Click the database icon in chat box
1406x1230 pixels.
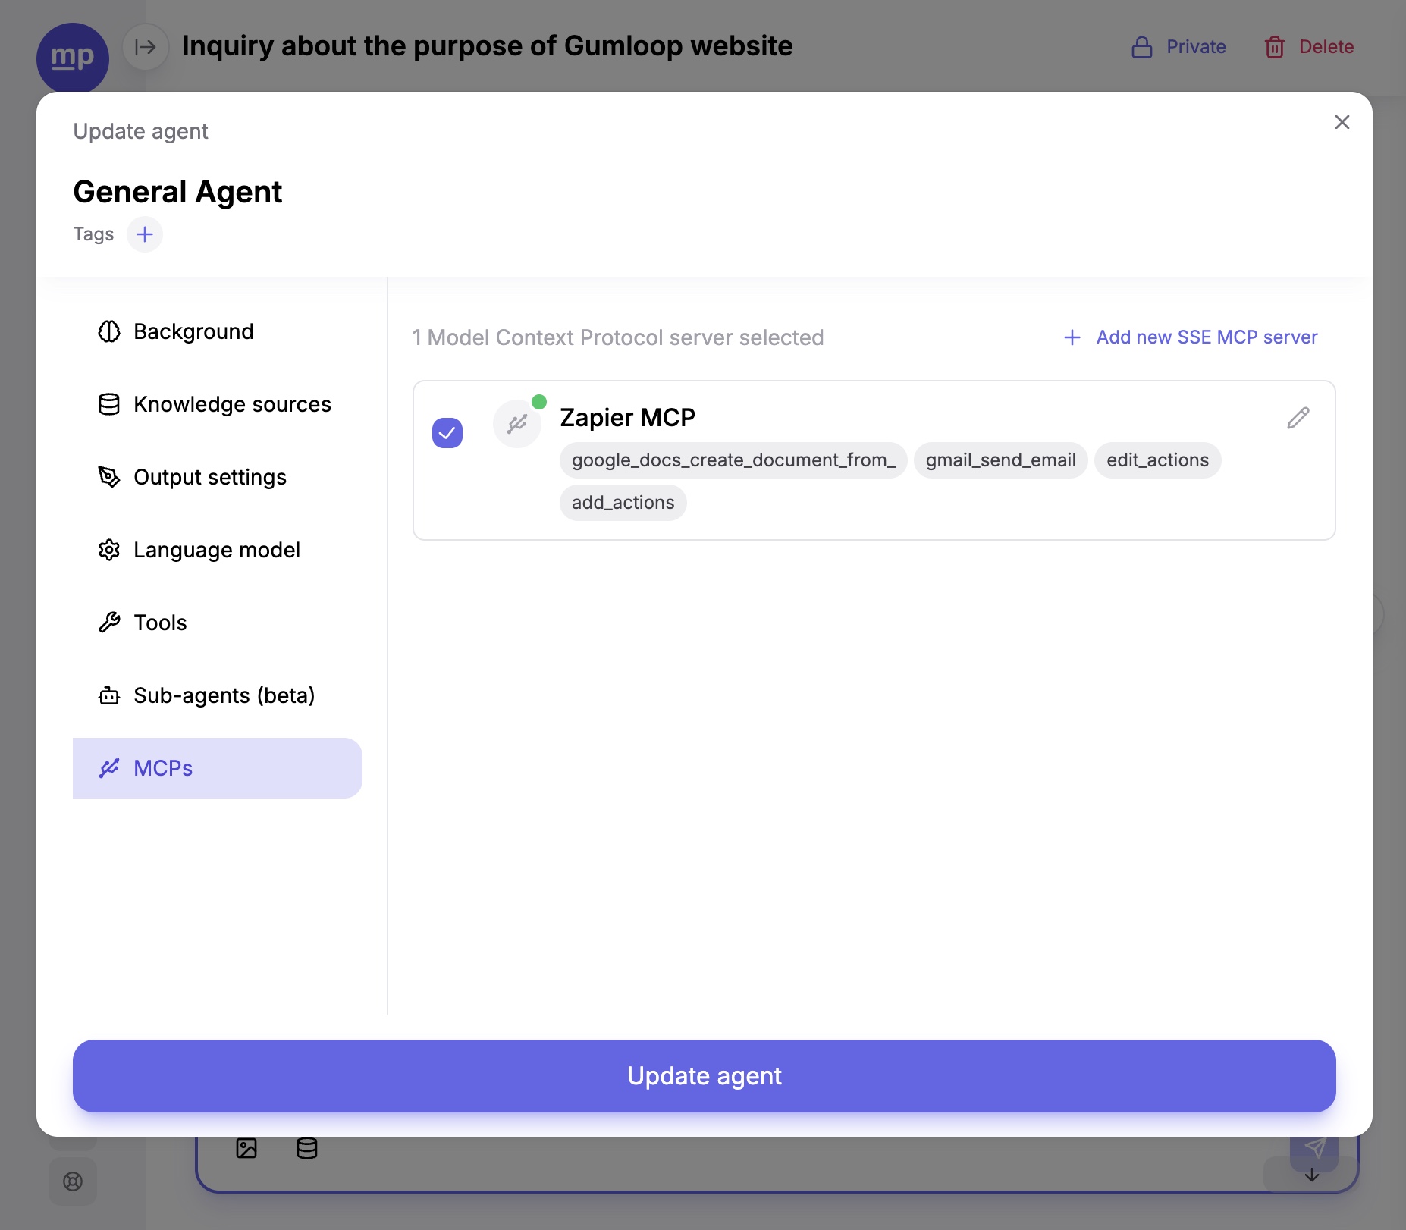pyautogui.click(x=307, y=1148)
